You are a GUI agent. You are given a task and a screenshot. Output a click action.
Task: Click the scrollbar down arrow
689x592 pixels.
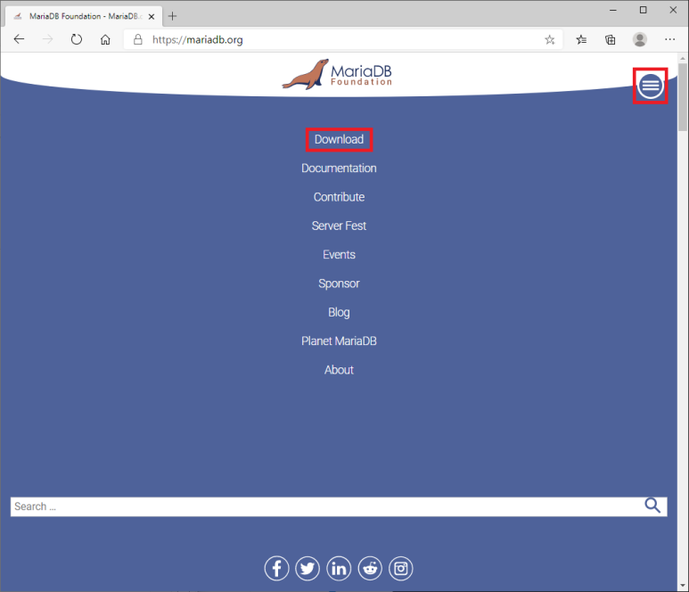(683, 586)
